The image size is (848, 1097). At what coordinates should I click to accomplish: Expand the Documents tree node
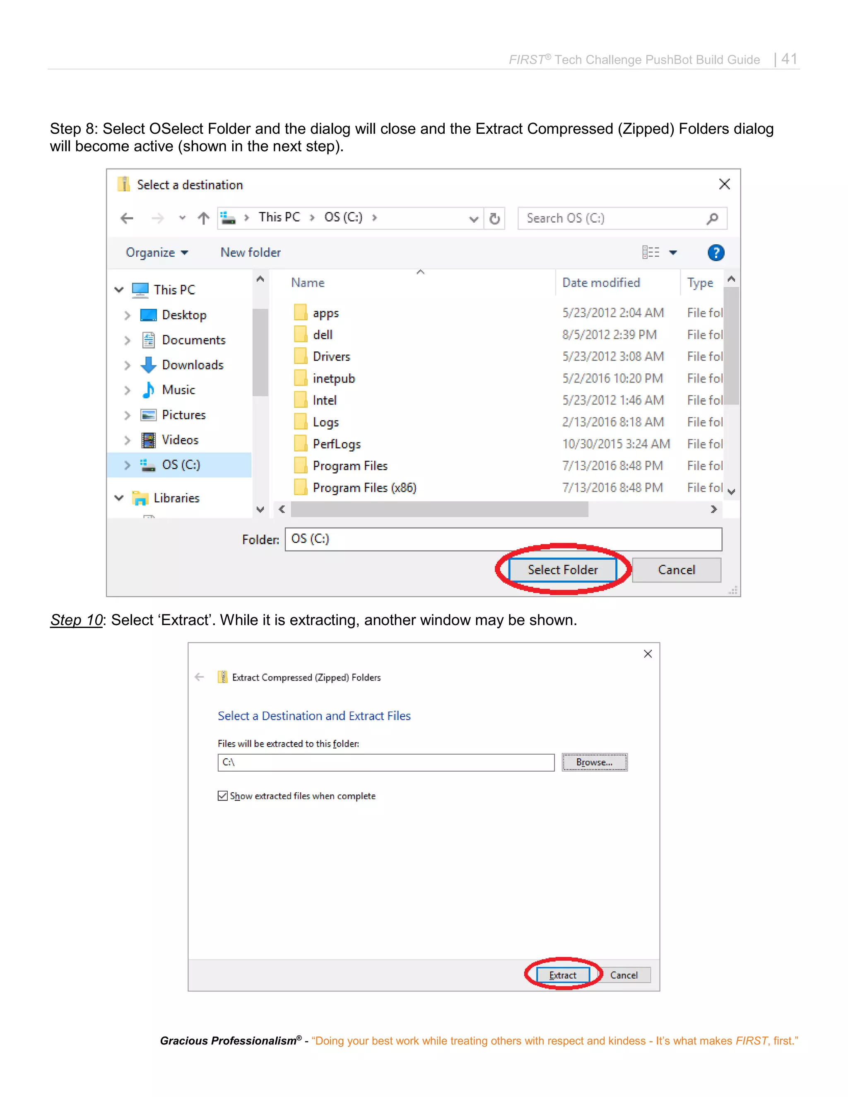pos(128,341)
